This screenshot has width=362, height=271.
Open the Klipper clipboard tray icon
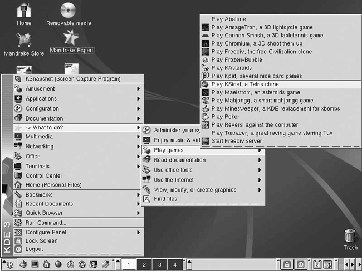[317, 264]
